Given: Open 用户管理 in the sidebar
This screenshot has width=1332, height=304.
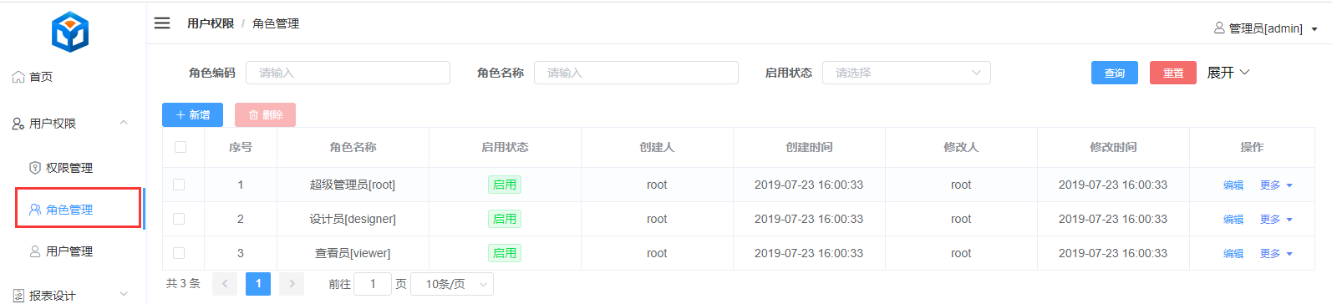Looking at the screenshot, I should tap(61, 251).
